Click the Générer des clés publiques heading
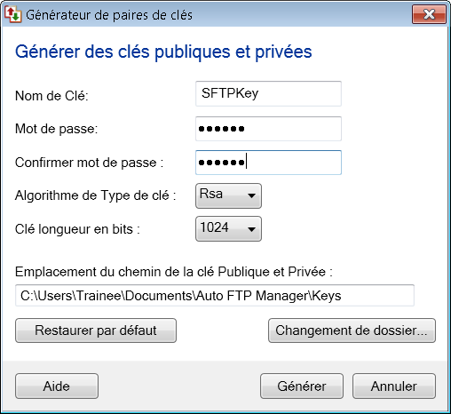The image size is (451, 414). click(x=163, y=52)
